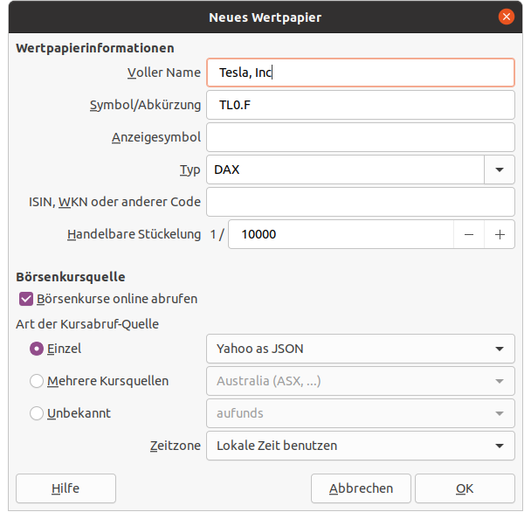Select the Einzel radio button
The height and width of the screenshot is (519, 531).
tap(37, 349)
